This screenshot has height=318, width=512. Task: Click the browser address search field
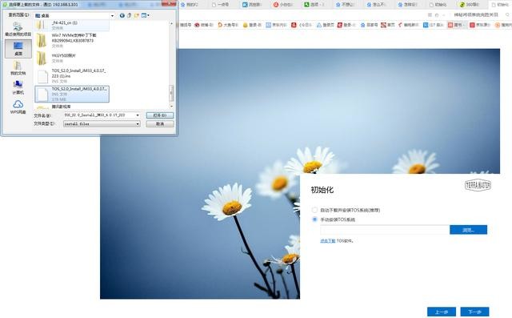[475, 14]
